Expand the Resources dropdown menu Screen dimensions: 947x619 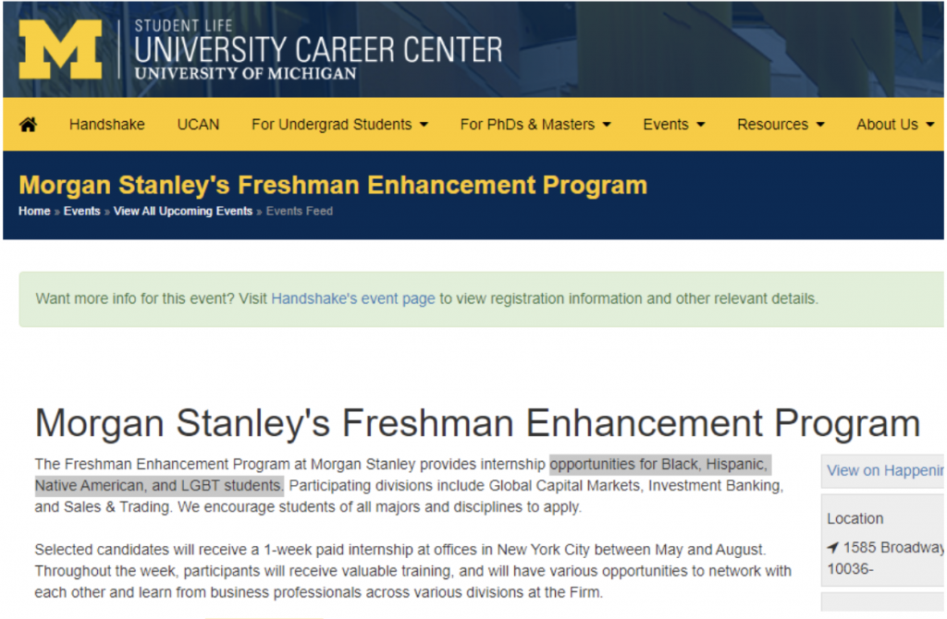pyautogui.click(x=781, y=125)
